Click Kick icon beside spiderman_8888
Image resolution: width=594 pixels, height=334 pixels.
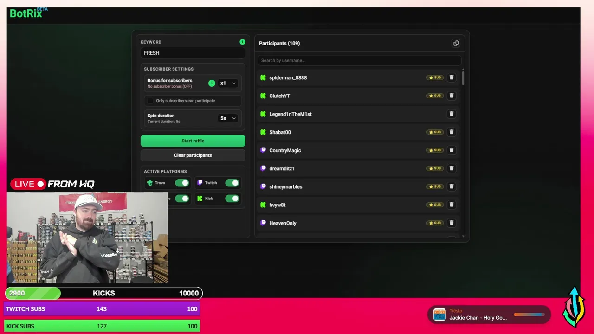click(263, 77)
